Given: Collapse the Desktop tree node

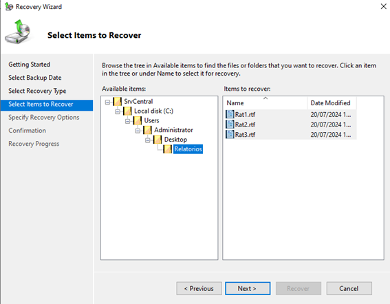Looking at the screenshot, I should tap(147, 140).
